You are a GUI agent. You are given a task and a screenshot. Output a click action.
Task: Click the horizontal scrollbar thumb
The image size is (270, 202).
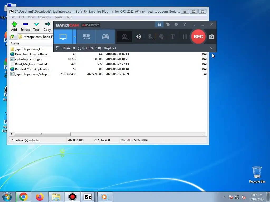42,134
